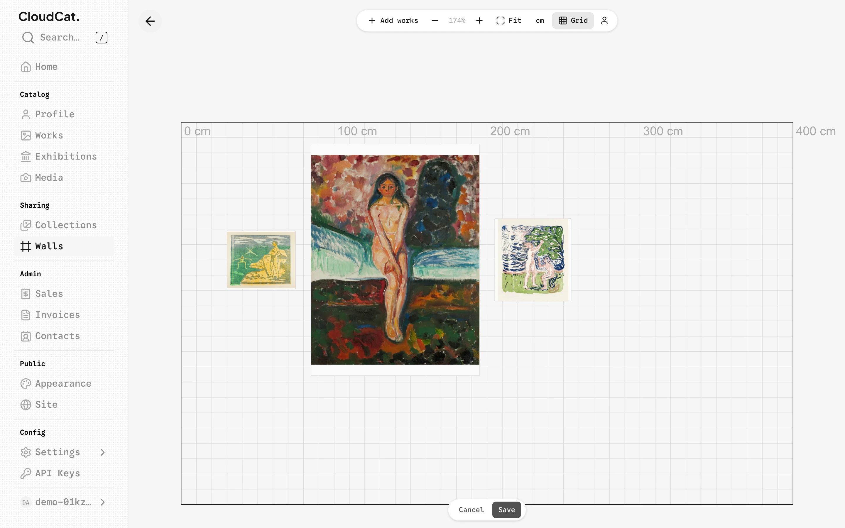Click the API Keys key icon
Screen dimensions: 845x528
click(x=26, y=473)
